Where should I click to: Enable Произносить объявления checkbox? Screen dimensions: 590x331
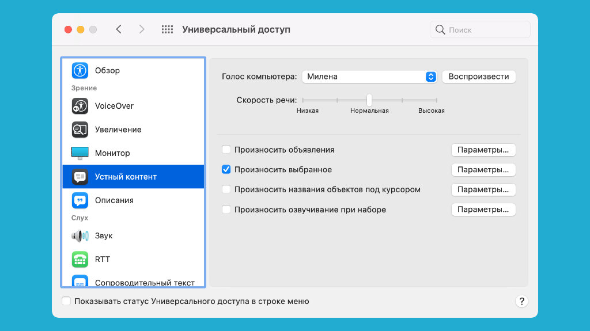pos(226,150)
